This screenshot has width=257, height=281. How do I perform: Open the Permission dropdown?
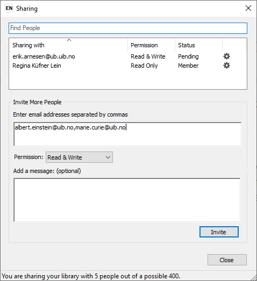pos(79,157)
